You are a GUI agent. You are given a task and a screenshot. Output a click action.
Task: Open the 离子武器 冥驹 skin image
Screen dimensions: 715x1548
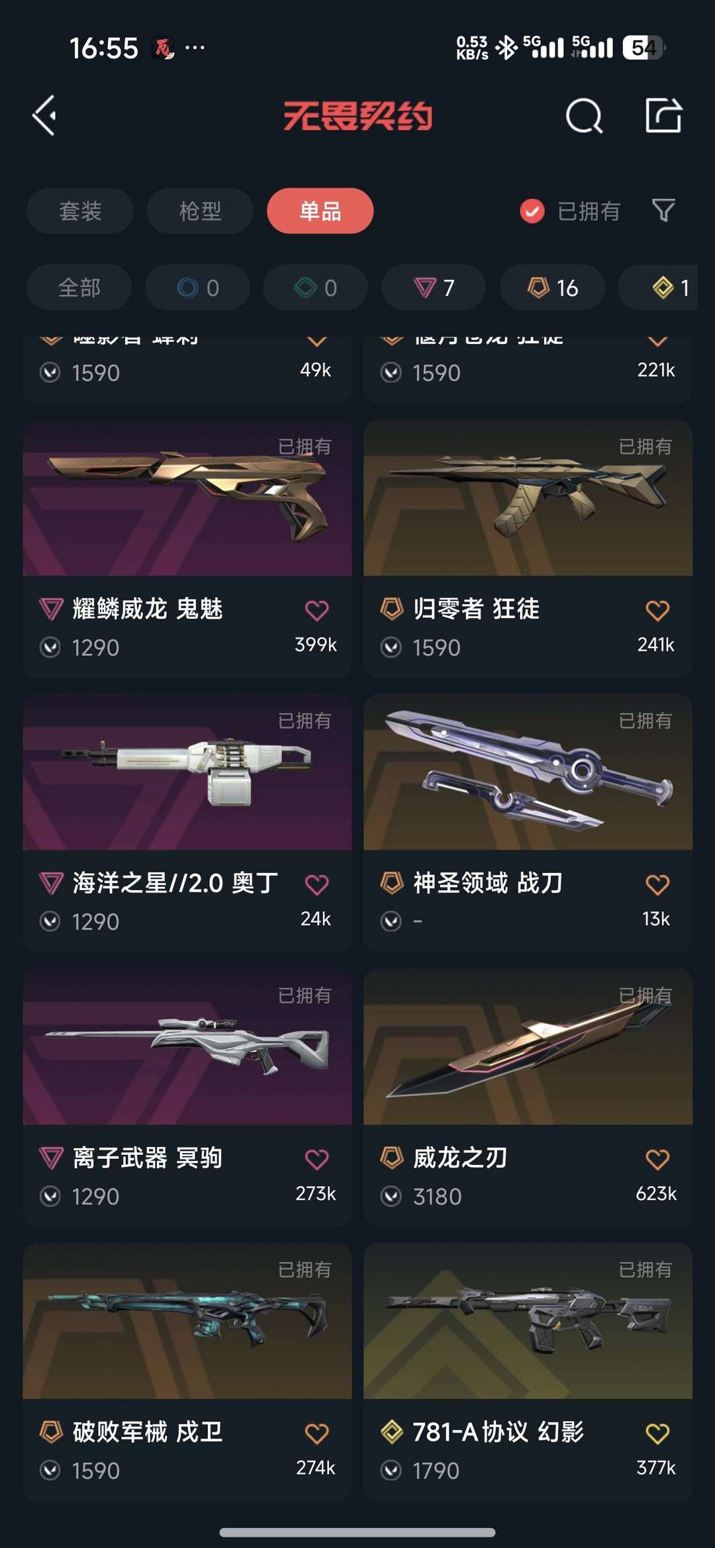[187, 1046]
